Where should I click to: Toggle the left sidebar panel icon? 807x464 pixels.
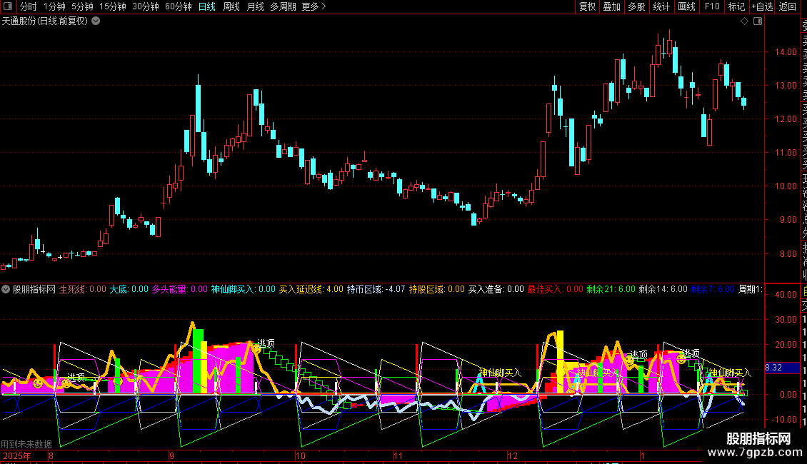pyautogui.click(x=8, y=6)
